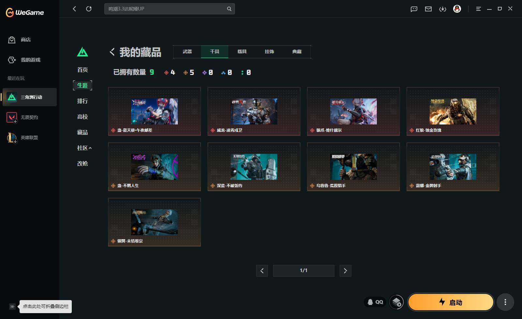The width and height of the screenshot is (522, 319).
Task: Open the download manager icon
Action: (443, 9)
